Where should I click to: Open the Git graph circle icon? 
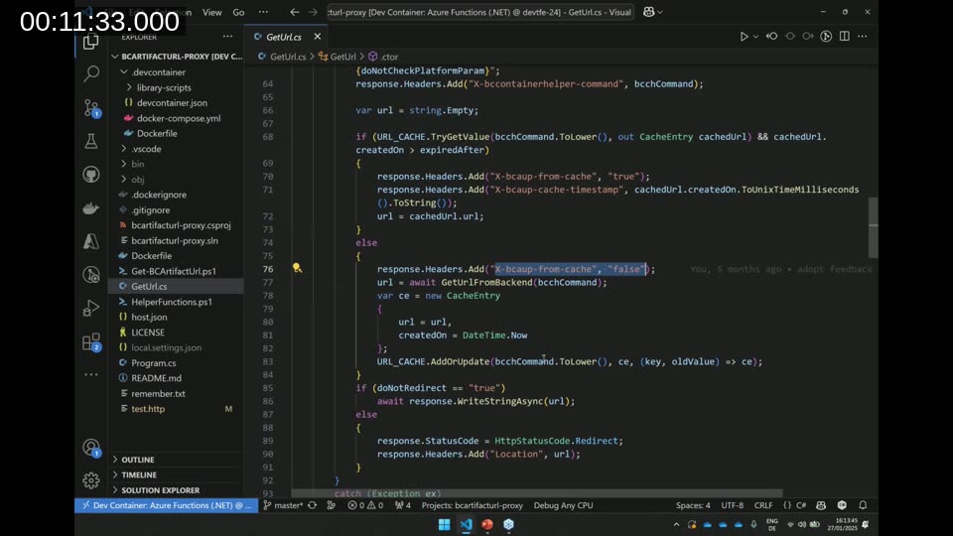[x=826, y=37]
